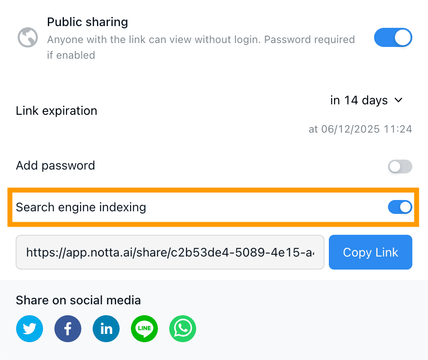Click the expiration date 06/12/2025 11:24
The width and height of the screenshot is (428, 360).
360,129
